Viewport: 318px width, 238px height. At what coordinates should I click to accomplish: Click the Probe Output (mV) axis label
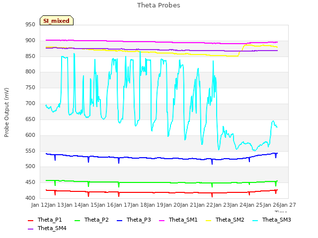click(6, 113)
